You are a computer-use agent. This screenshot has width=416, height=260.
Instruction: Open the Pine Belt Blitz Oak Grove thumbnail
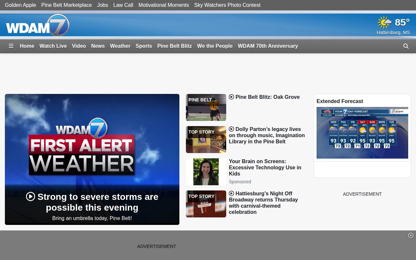tap(206, 108)
